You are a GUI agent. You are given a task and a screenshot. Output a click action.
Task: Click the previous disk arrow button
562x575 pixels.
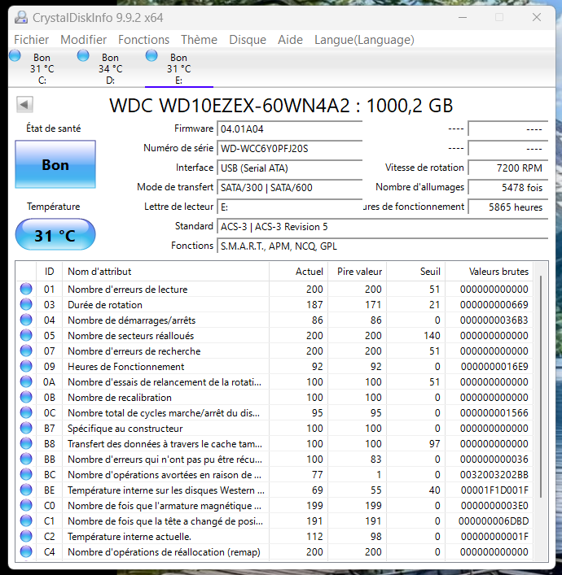point(24,105)
